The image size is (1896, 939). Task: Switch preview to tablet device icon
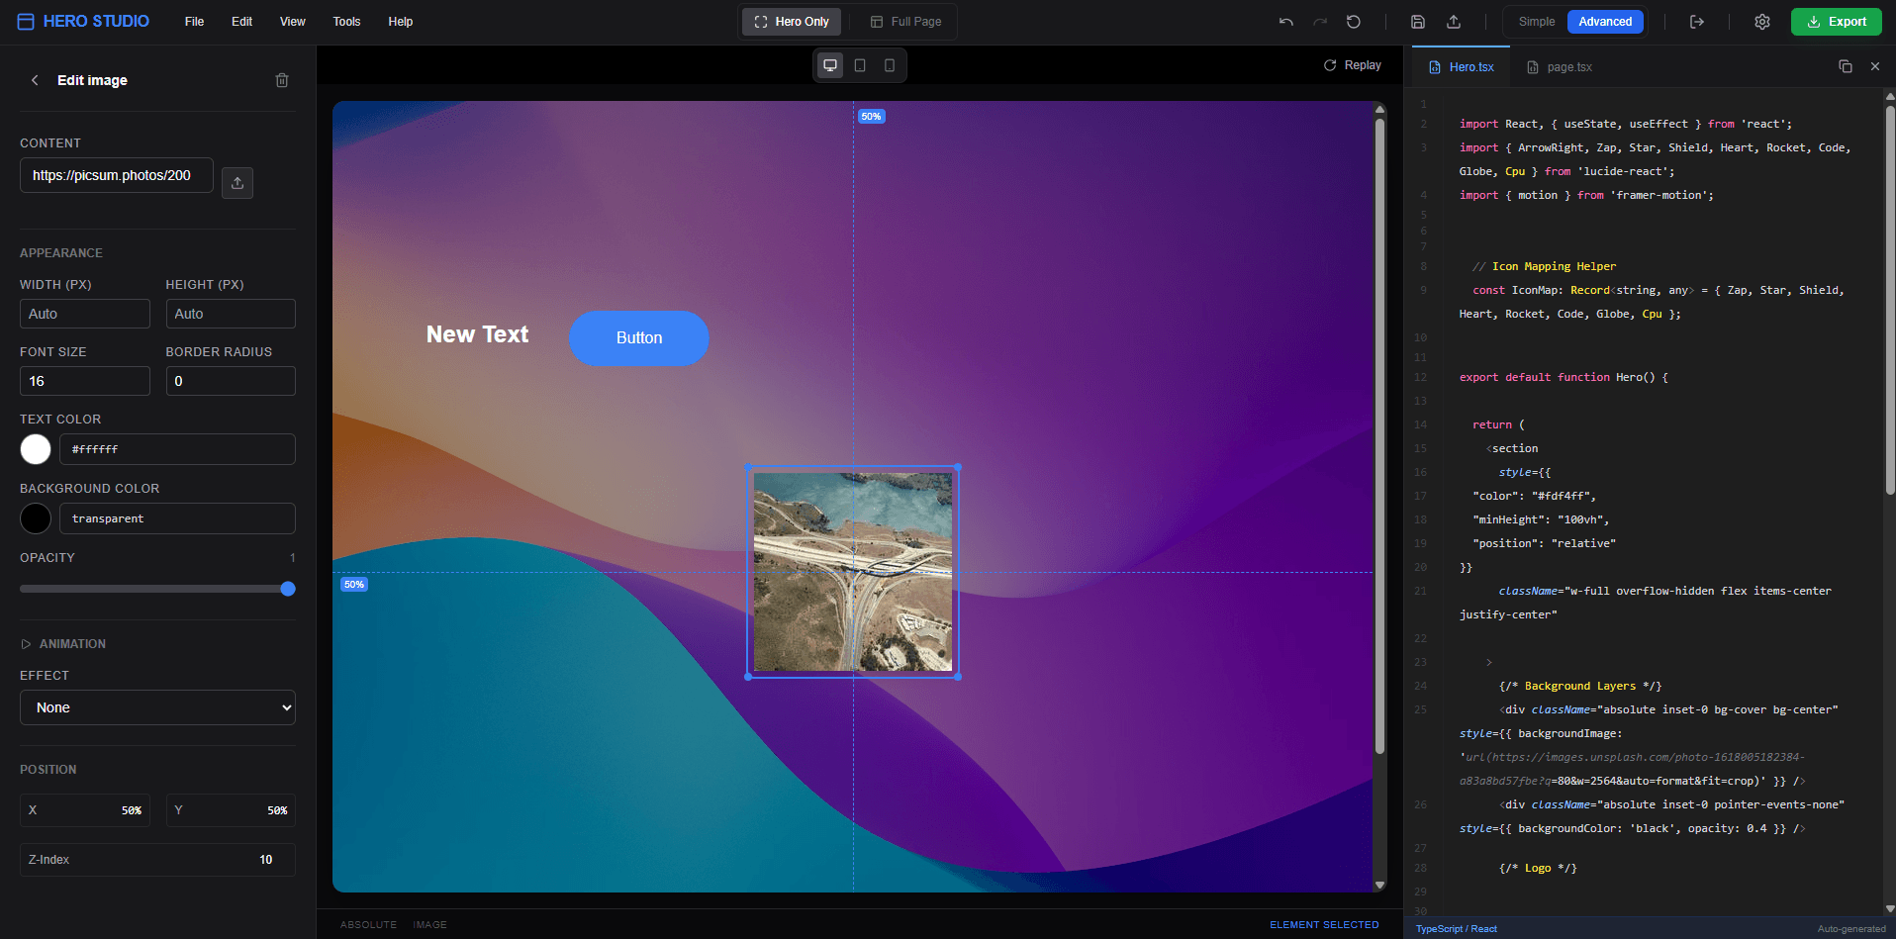(860, 65)
